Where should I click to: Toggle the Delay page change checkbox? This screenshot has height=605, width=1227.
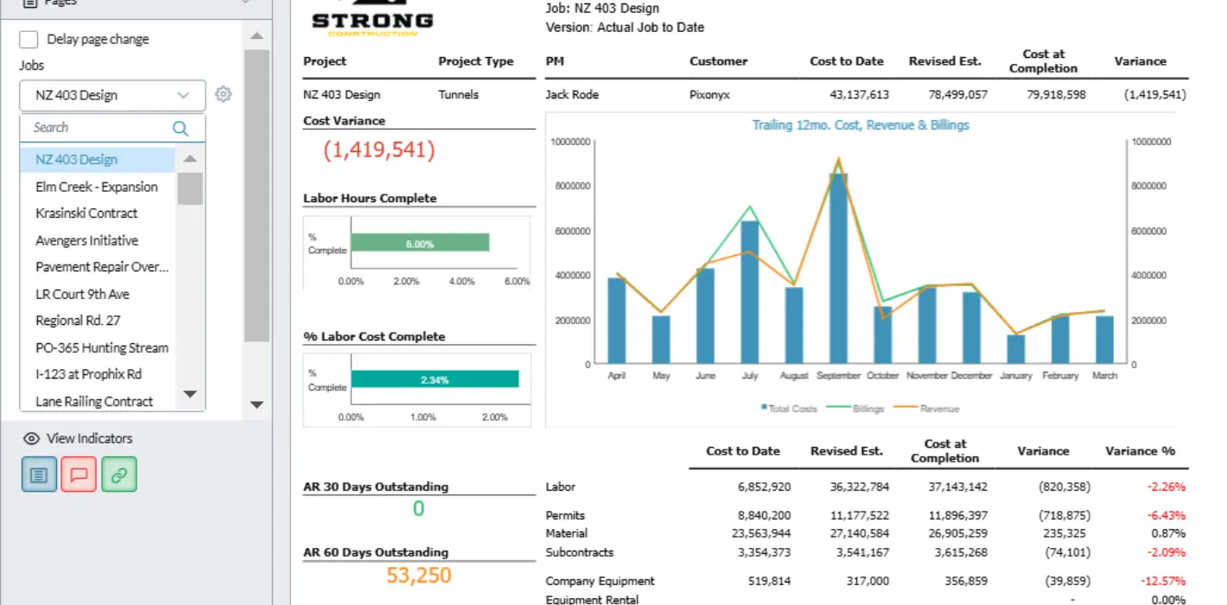(29, 39)
